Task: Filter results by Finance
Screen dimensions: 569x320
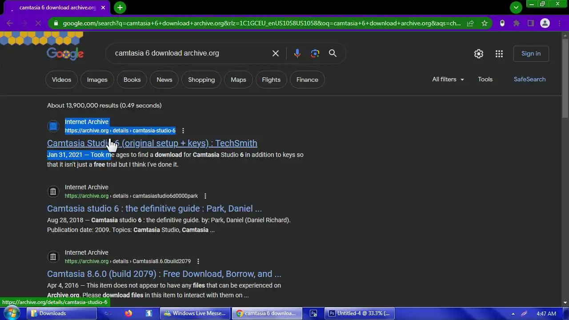Action: (307, 80)
